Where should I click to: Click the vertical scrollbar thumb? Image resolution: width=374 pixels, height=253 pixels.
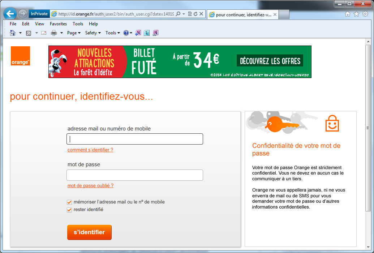[x=368, y=128]
